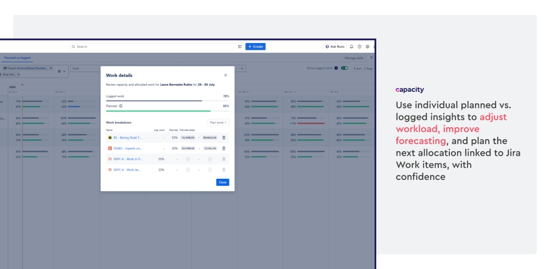Open the help question mark in top bar

(360, 47)
